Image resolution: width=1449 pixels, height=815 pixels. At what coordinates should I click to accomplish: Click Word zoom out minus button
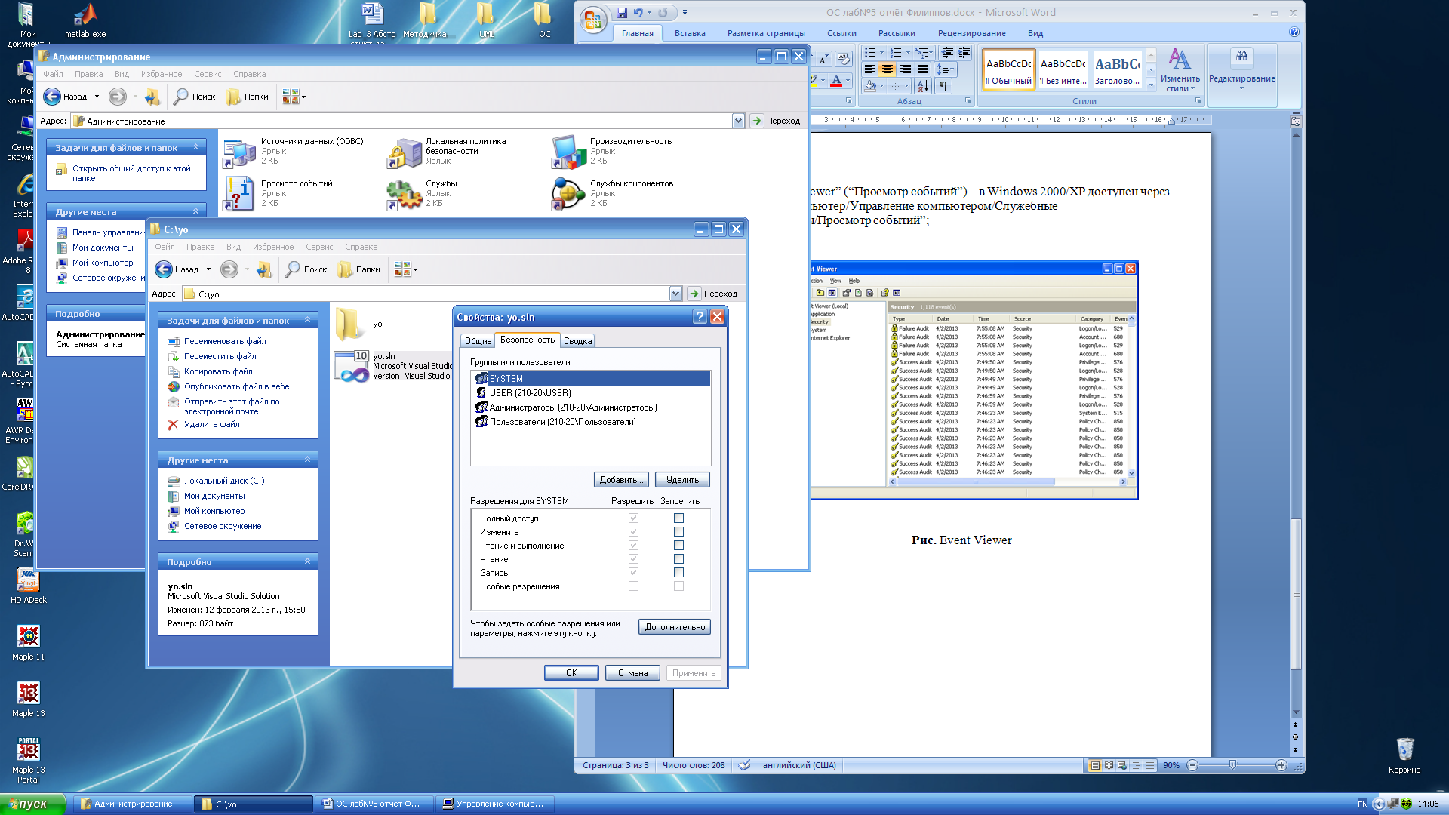click(x=1192, y=765)
